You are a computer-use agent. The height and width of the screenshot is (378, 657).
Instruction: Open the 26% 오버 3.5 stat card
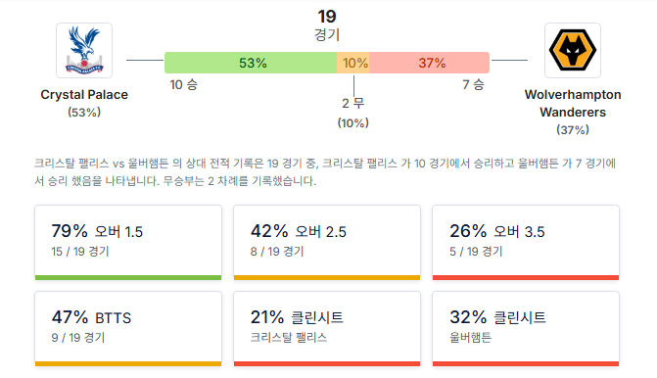[526, 243]
